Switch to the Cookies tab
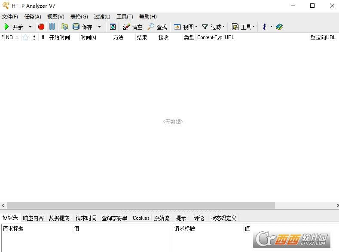 [141, 218]
